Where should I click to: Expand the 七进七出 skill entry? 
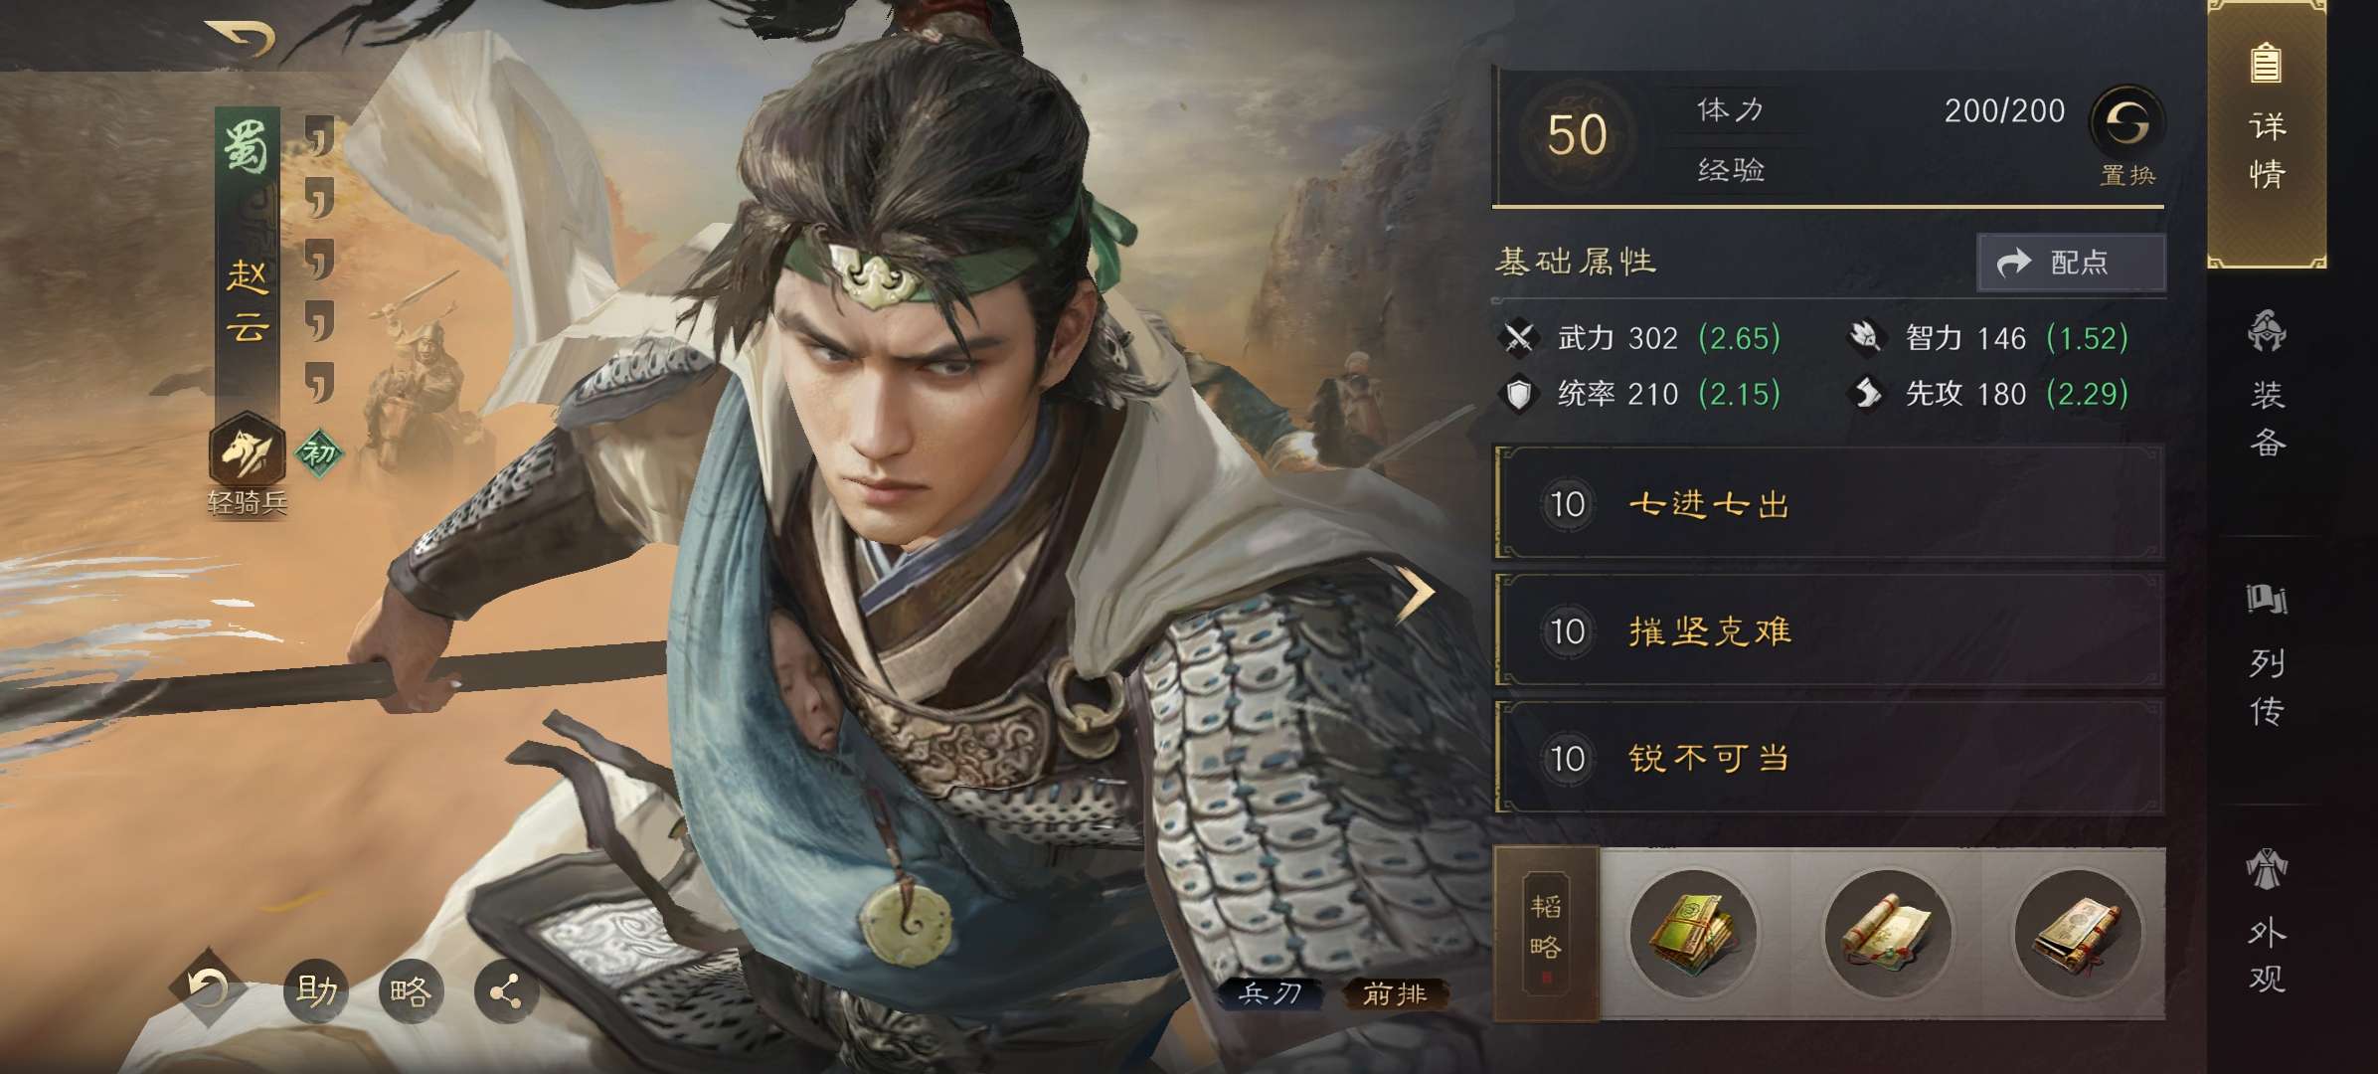tap(1828, 504)
